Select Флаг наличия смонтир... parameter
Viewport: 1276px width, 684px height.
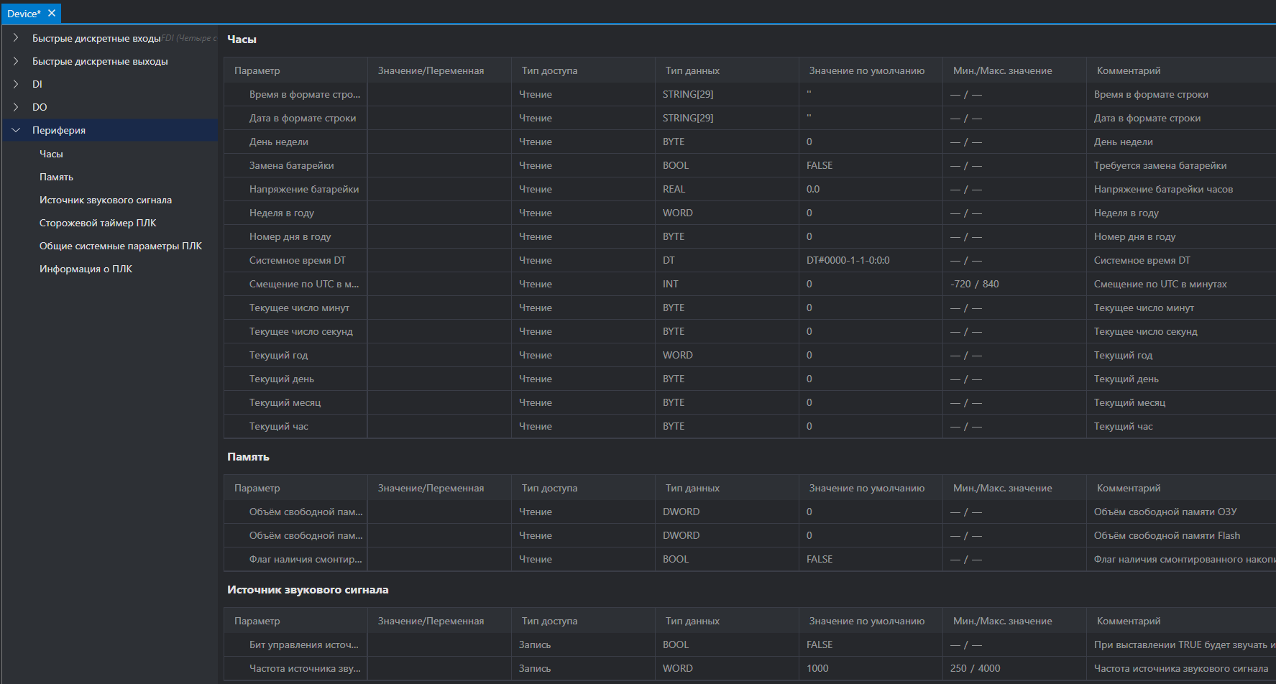tap(306, 559)
